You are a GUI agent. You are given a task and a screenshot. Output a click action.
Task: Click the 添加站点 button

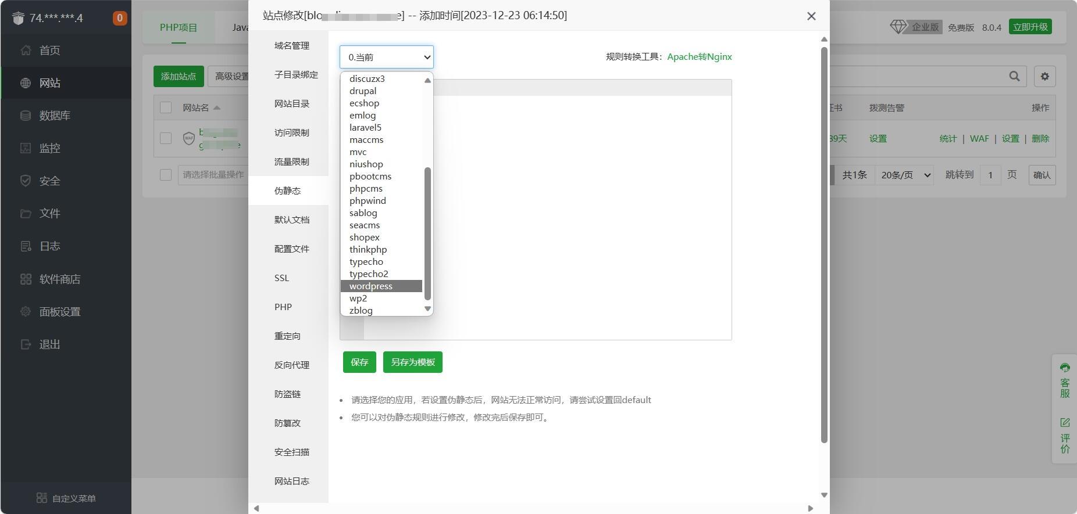[x=179, y=76]
